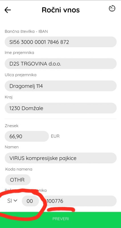
Task: Expand the SI reference country dropdown
Action: point(12,201)
